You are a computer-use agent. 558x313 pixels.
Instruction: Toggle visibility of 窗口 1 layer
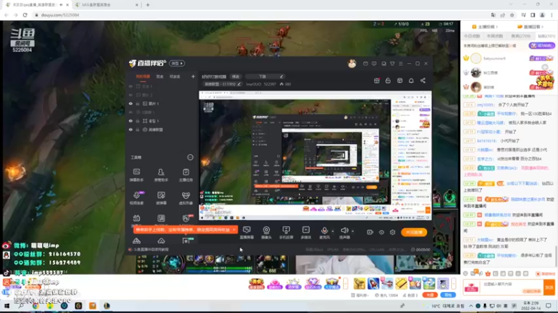point(130,121)
